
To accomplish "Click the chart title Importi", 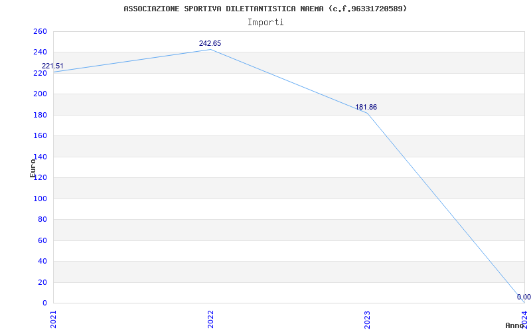I will 265,23.
